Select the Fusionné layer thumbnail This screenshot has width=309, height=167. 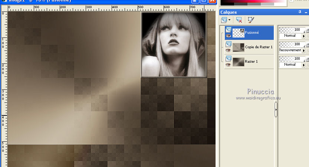pos(239,33)
